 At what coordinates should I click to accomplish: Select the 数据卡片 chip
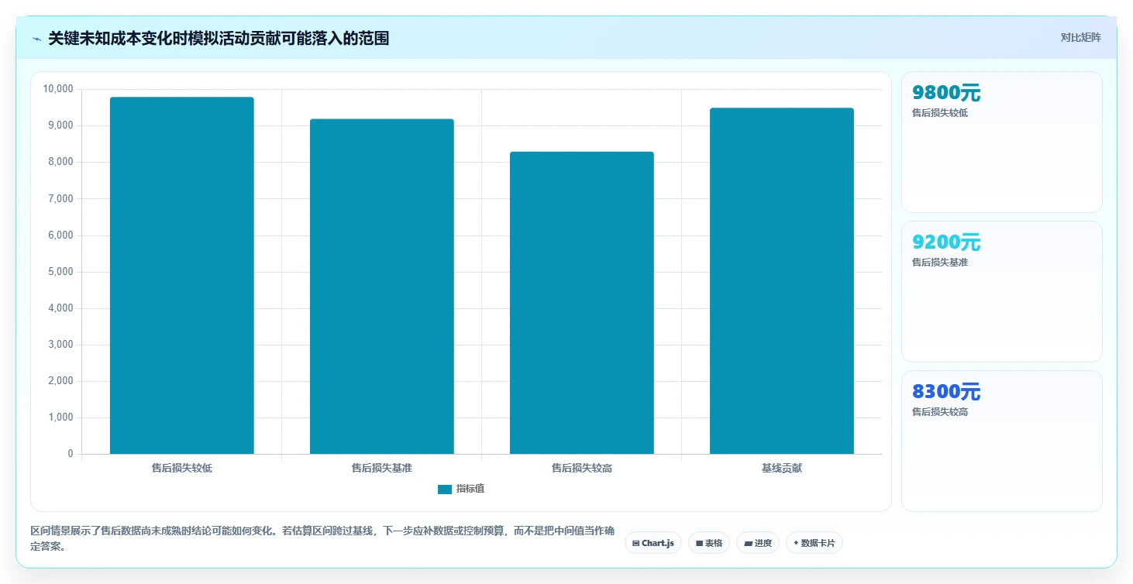[x=814, y=543]
